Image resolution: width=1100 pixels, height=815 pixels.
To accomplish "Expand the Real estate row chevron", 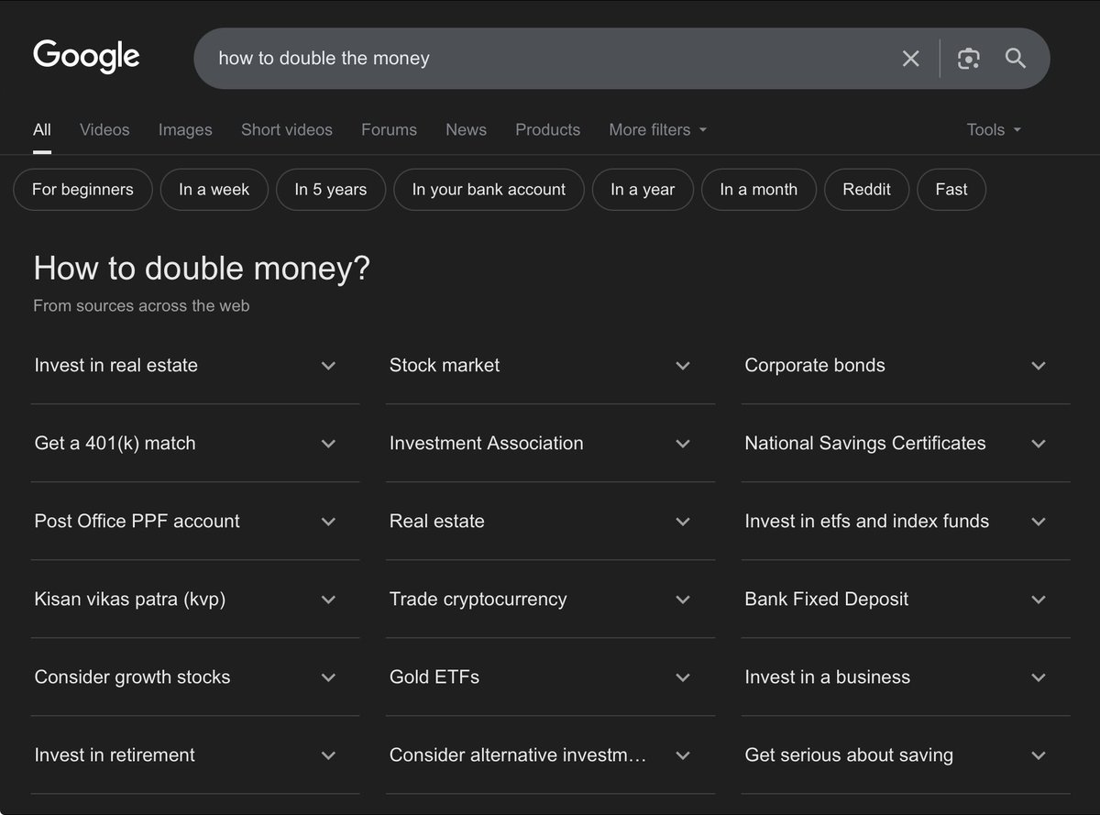I will 683,522.
